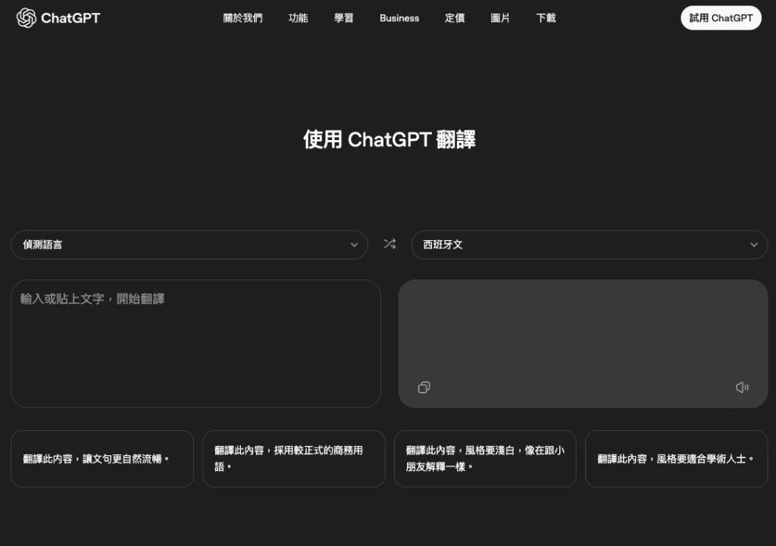The width and height of the screenshot is (776, 546).
Task: Play audio of the translation
Action: point(743,387)
